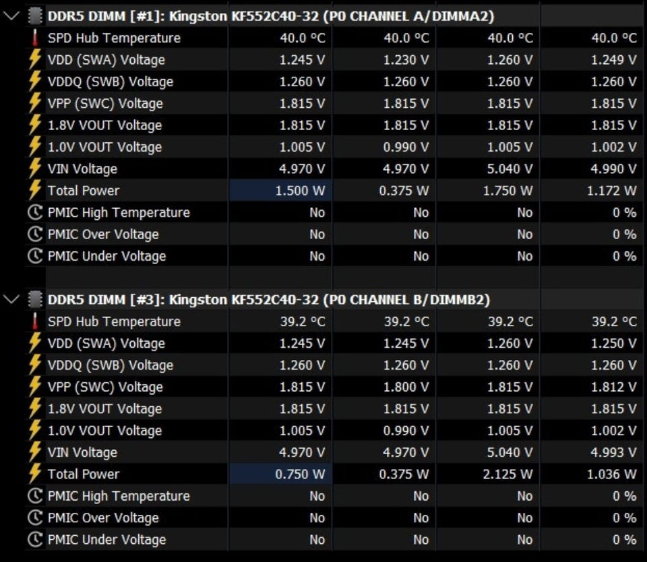
Task: Select the DDR5 DIMM [#1] Kingston KF552C40-32 header
Action: point(271,16)
